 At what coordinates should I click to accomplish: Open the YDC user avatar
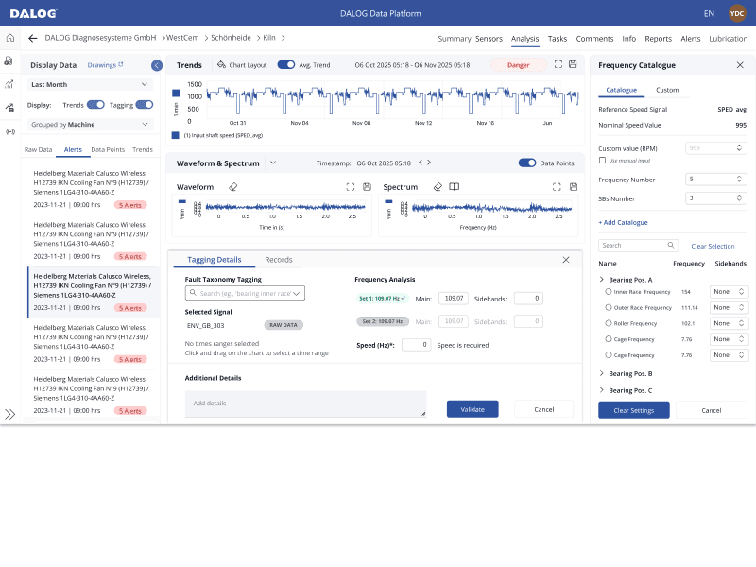[x=737, y=13]
